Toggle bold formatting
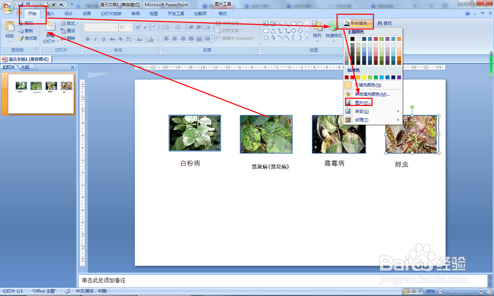494x296 pixels. pos(87,39)
